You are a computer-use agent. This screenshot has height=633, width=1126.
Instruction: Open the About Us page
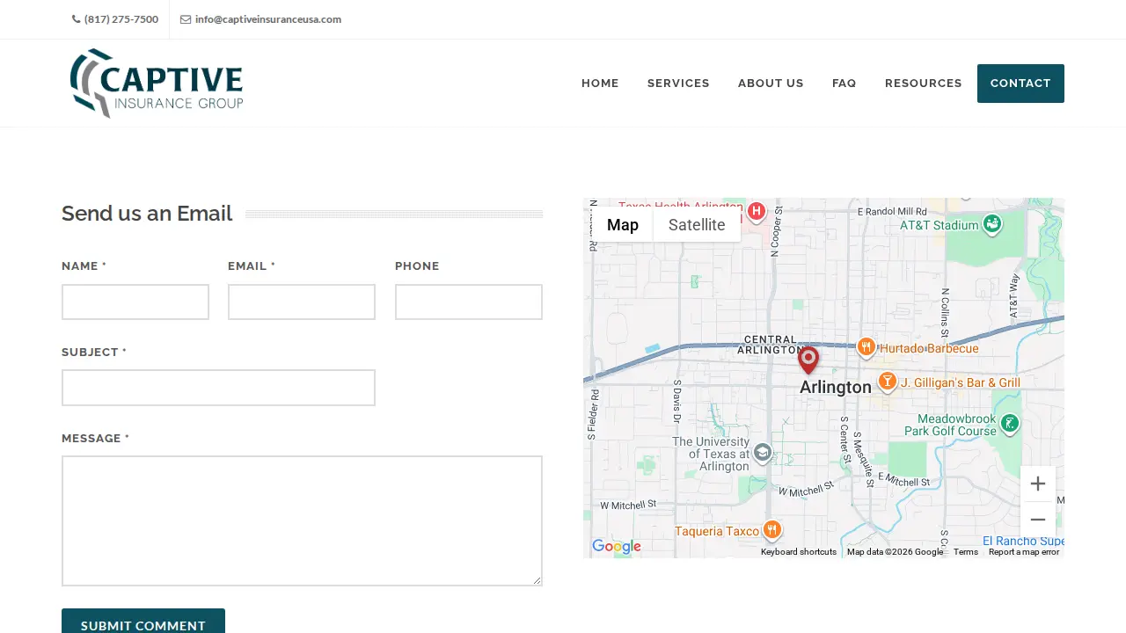[771, 84]
